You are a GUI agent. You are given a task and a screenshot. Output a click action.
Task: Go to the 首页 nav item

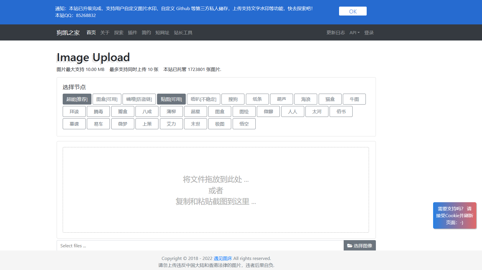[91, 33]
